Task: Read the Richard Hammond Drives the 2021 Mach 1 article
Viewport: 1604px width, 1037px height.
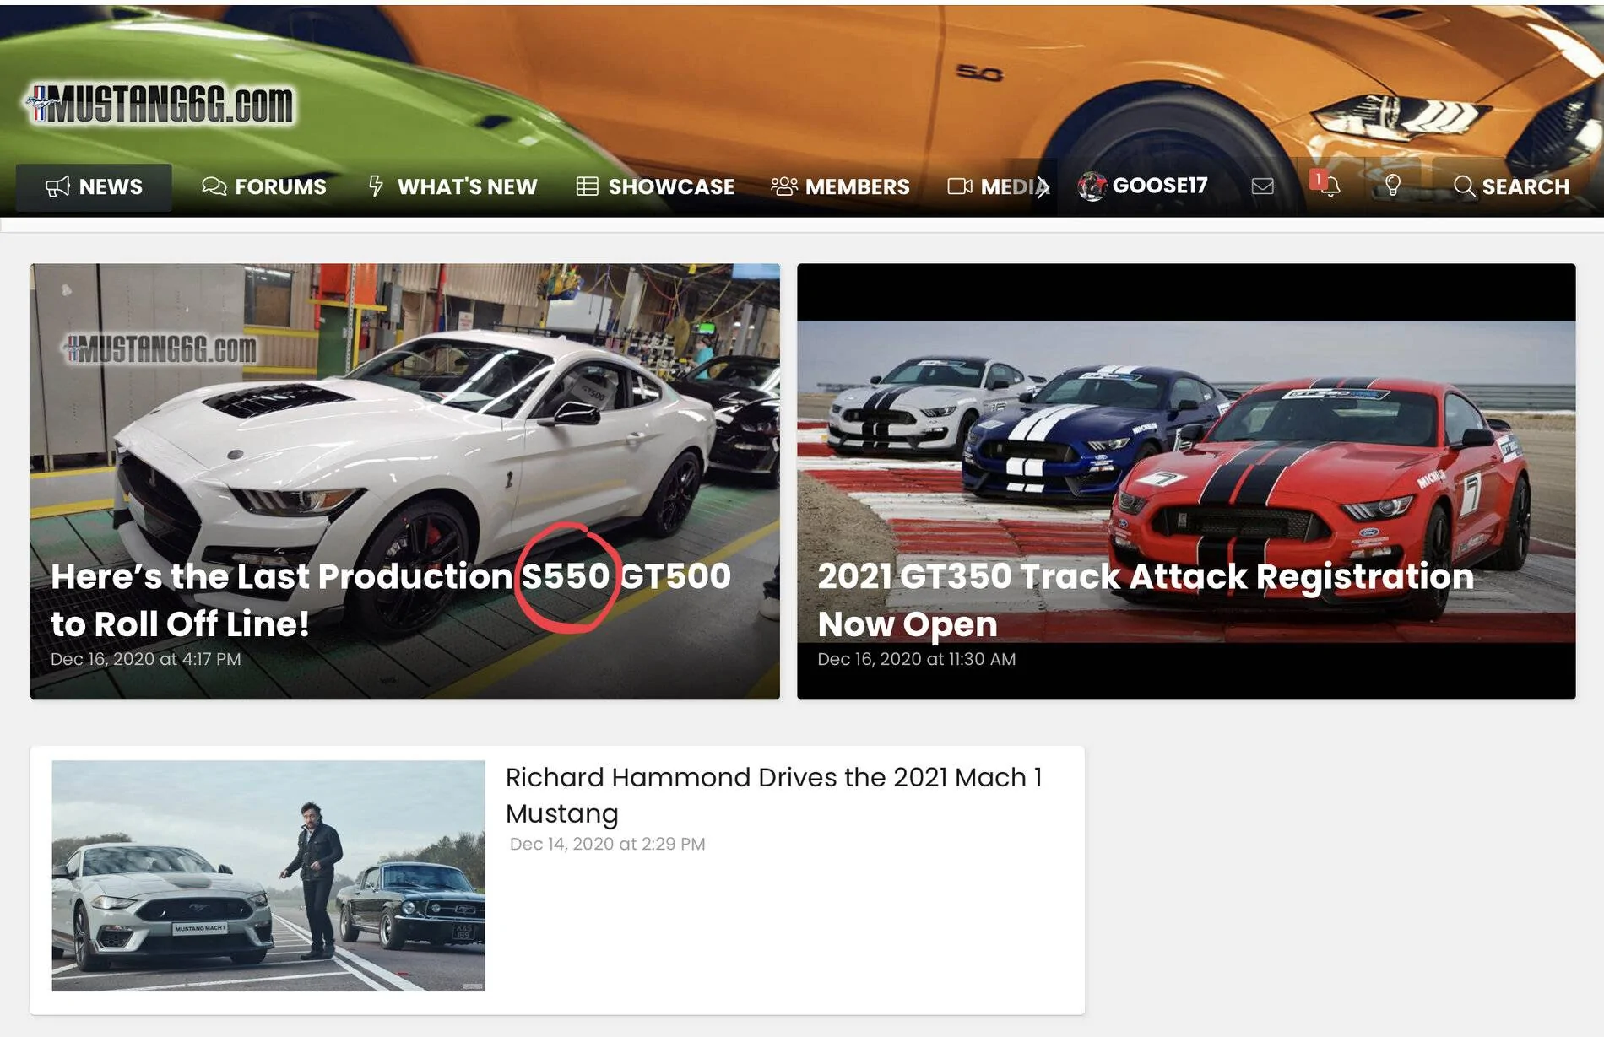Action: pyautogui.click(x=773, y=795)
